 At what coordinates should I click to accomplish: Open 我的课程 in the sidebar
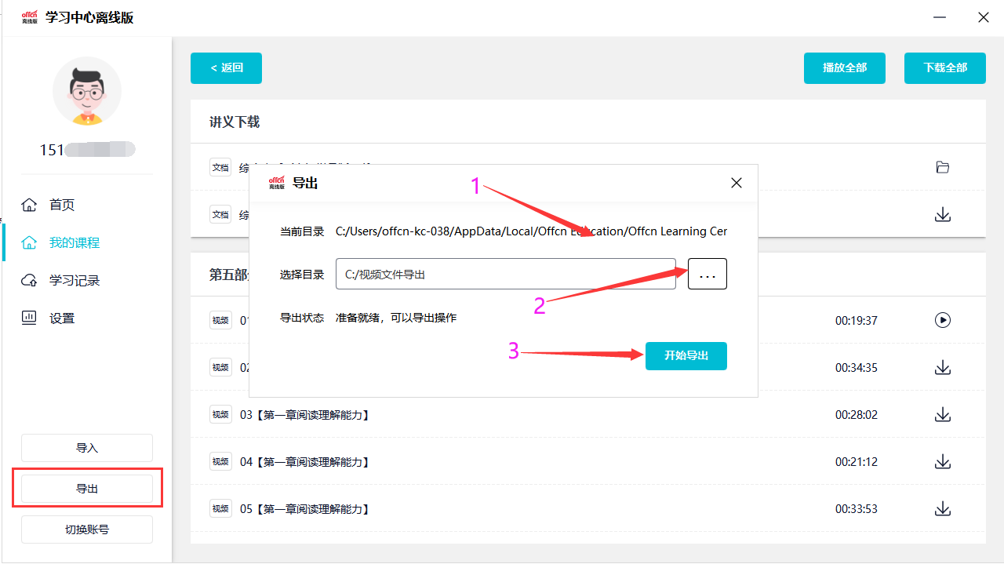coord(74,242)
